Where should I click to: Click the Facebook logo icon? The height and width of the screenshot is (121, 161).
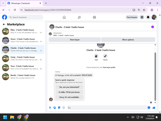5,17
